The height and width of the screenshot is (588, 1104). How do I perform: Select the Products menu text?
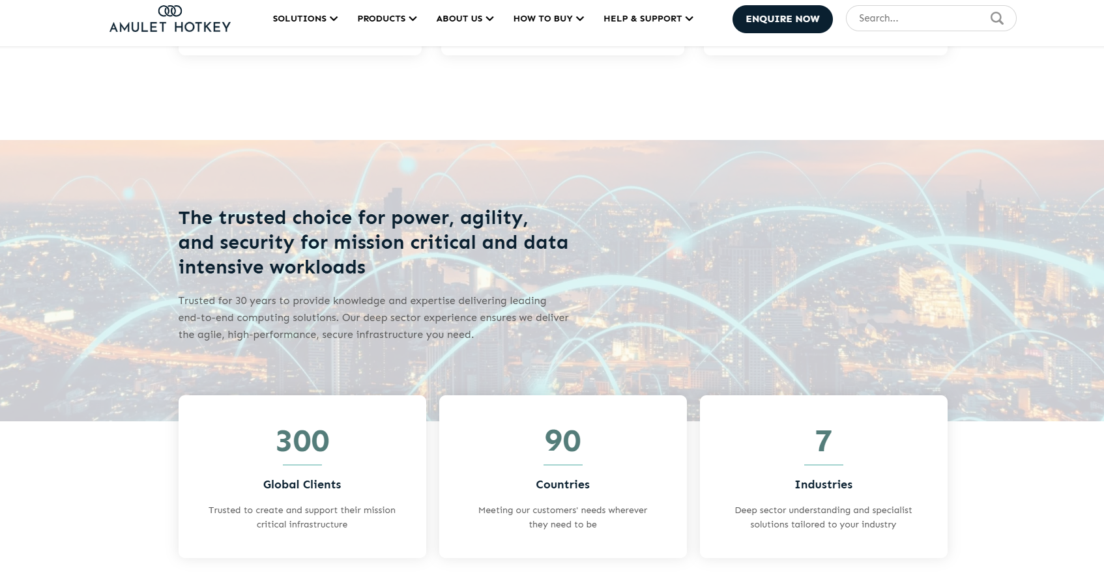(x=381, y=19)
